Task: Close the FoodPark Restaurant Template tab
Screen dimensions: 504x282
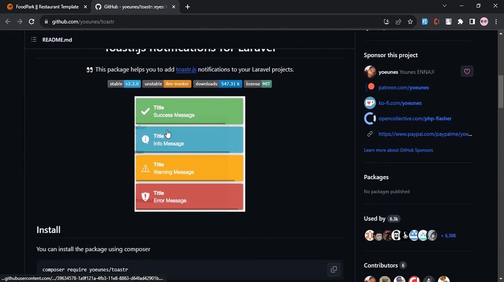Action: click(85, 7)
